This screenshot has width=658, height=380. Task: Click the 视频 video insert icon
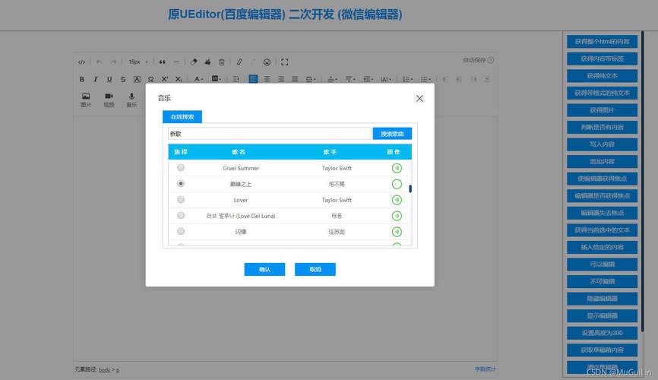109,100
